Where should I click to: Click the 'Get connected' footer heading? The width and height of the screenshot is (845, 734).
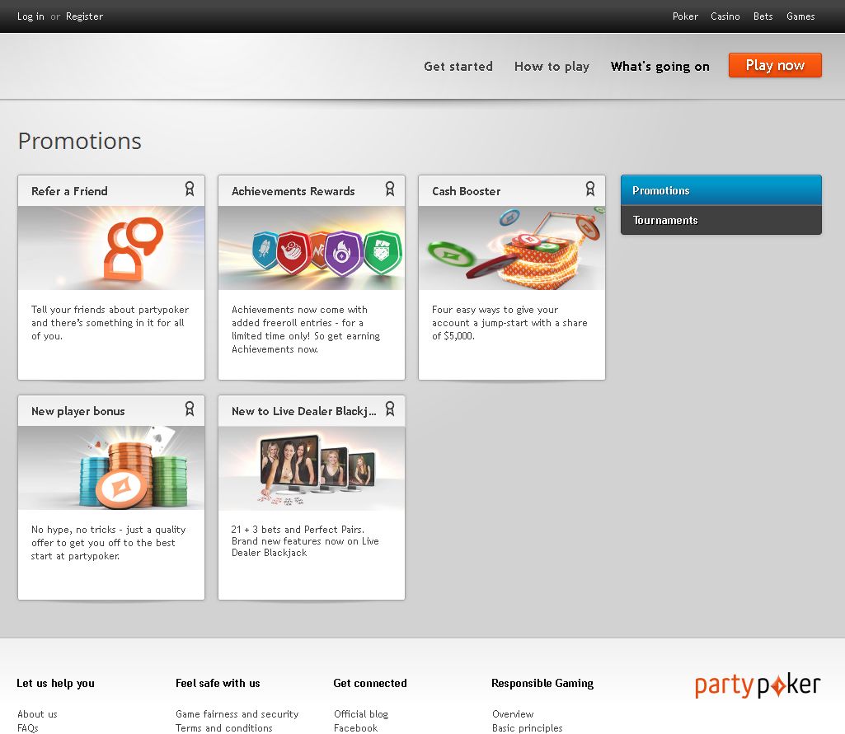tap(370, 683)
